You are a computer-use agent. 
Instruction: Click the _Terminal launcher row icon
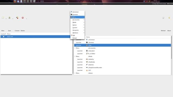87,43
